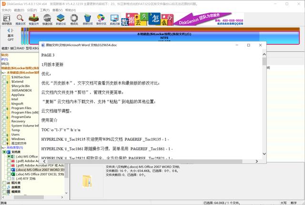Viewport: 305px width, 205px height.
Task: Open the Backup Partition pie-chart icon
Action: (x=101, y=20)
